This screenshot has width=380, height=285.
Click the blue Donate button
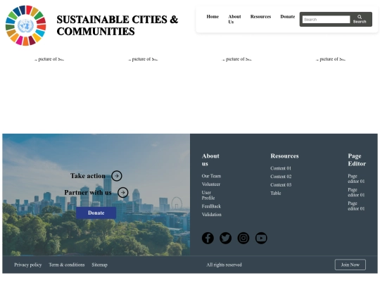click(x=96, y=213)
